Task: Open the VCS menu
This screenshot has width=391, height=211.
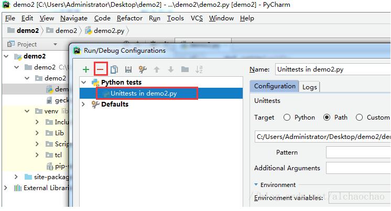Action: pos(197,18)
